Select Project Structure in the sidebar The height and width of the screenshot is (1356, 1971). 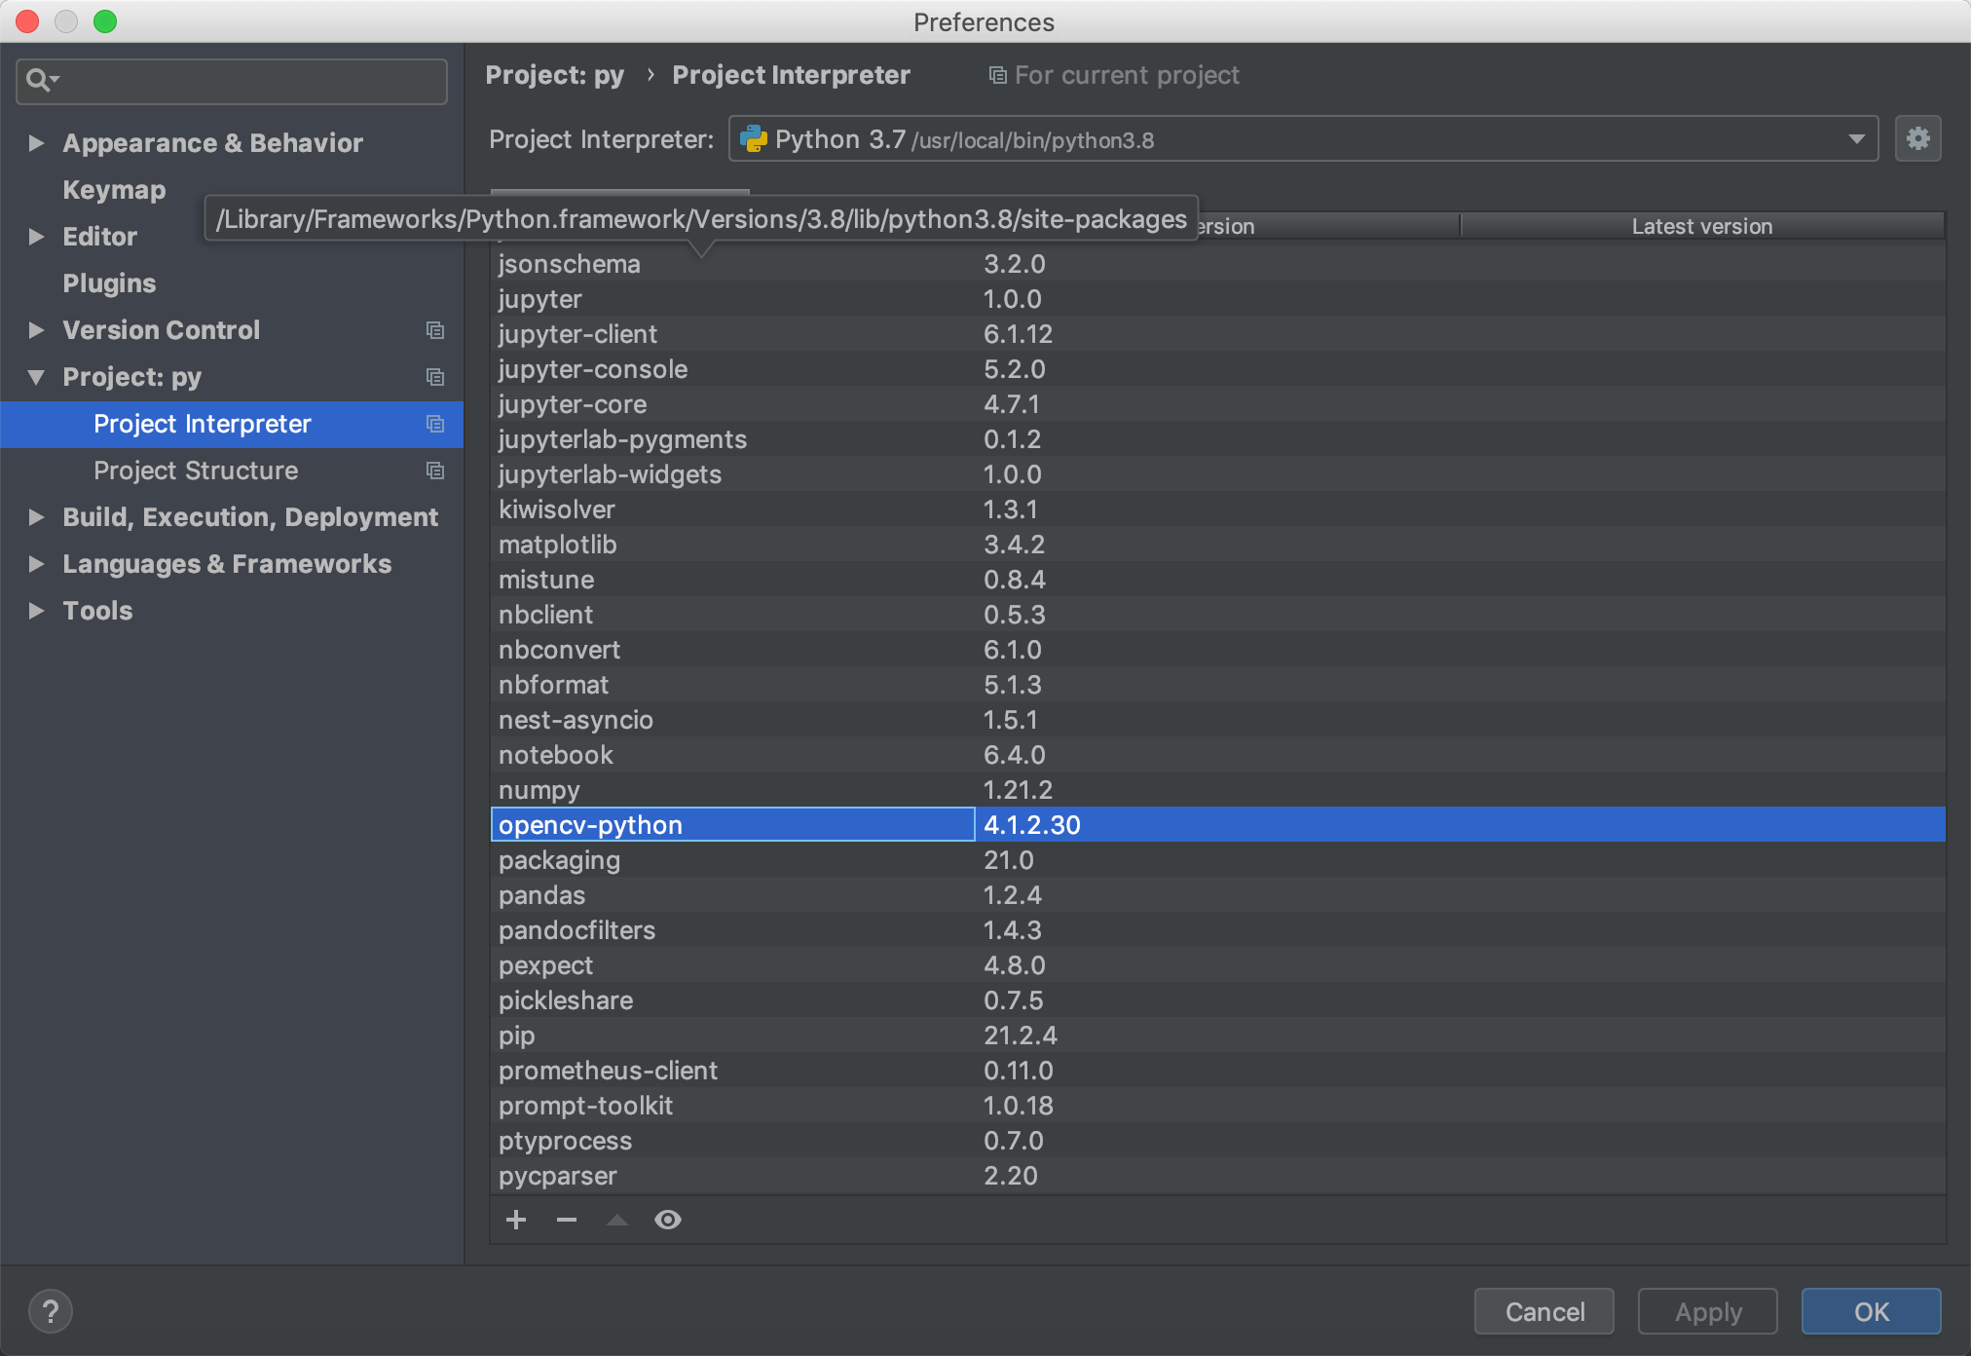point(232,471)
